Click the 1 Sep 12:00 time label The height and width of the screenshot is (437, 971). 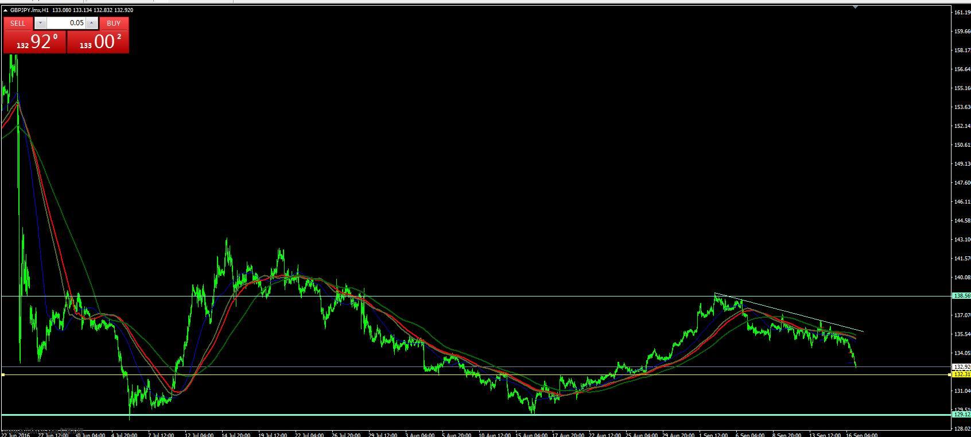(713, 435)
